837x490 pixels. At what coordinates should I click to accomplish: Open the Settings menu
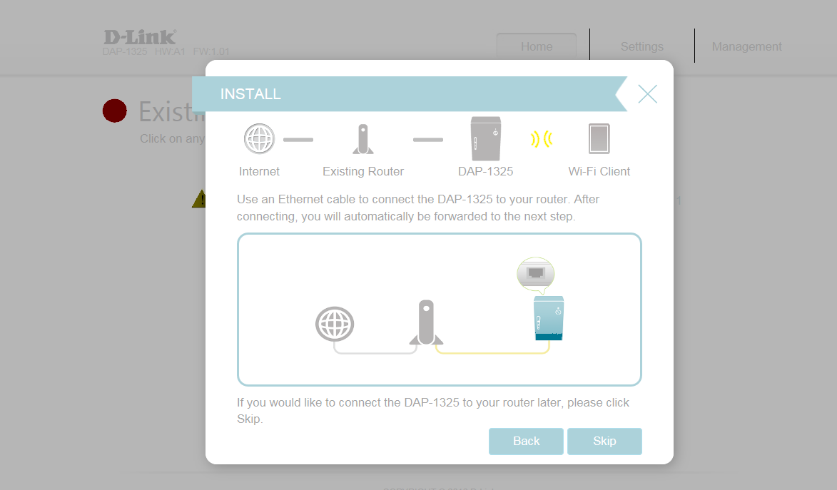[641, 46]
